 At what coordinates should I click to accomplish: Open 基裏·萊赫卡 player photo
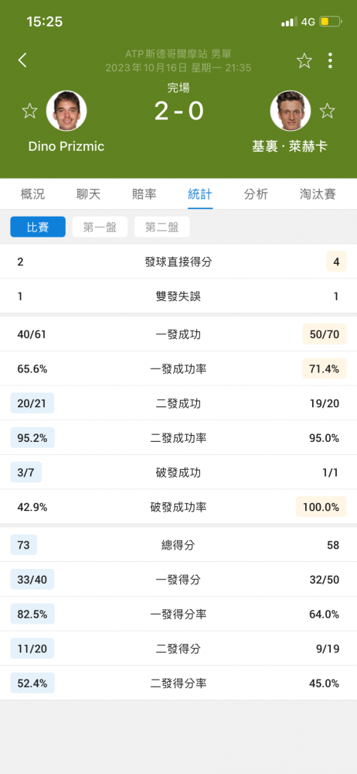291,111
